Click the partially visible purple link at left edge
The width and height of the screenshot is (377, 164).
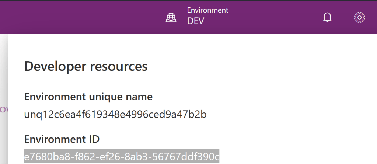[x=3, y=109]
